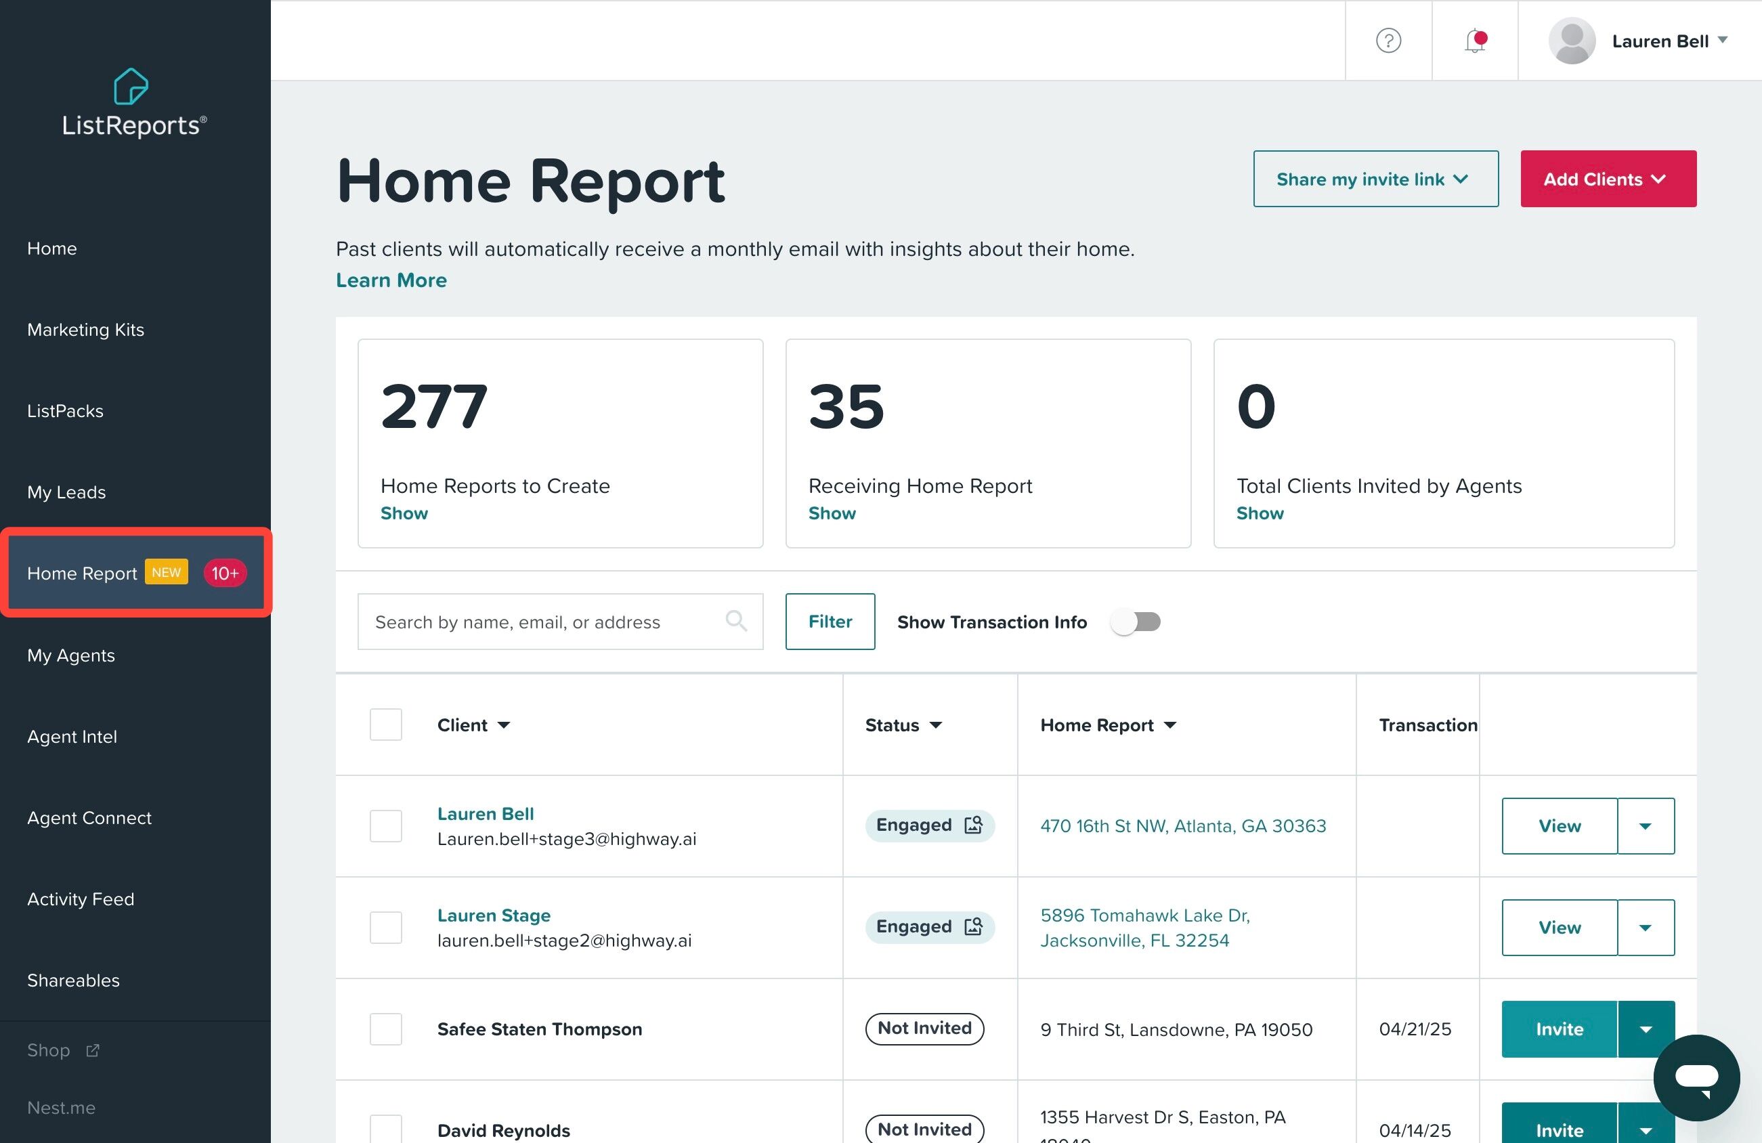Click the external link icon next to Shop
Viewport: 1762px width, 1143px height.
(93, 1050)
